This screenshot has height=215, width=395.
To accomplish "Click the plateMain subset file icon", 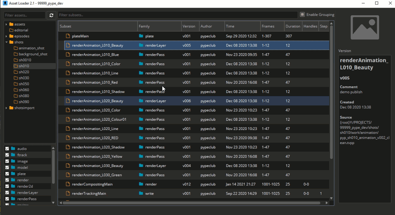I will click(x=67, y=36).
